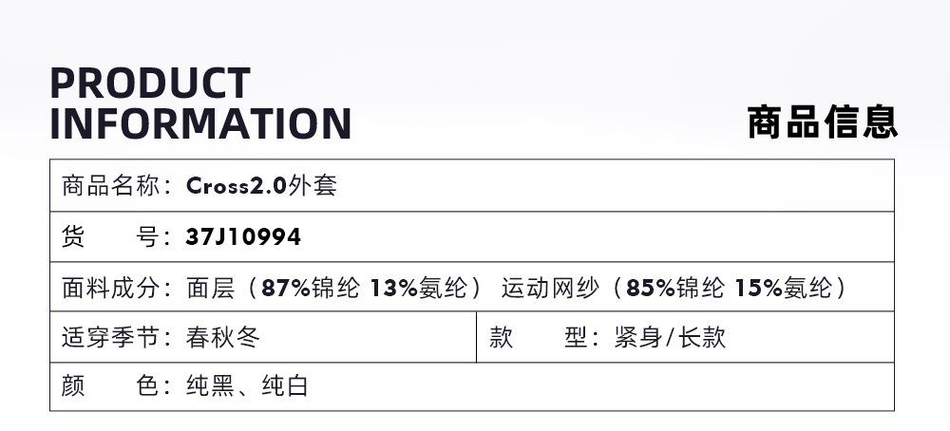Click the 纯白 color option
Screen dimensions: 950x431
(x=285, y=386)
